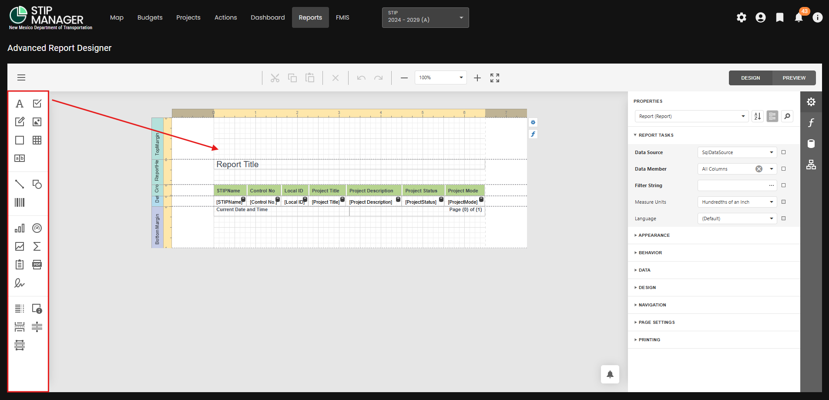829x400 pixels.
Task: Open the STIP 2024 - 2029 (A) selector
Action: click(426, 18)
